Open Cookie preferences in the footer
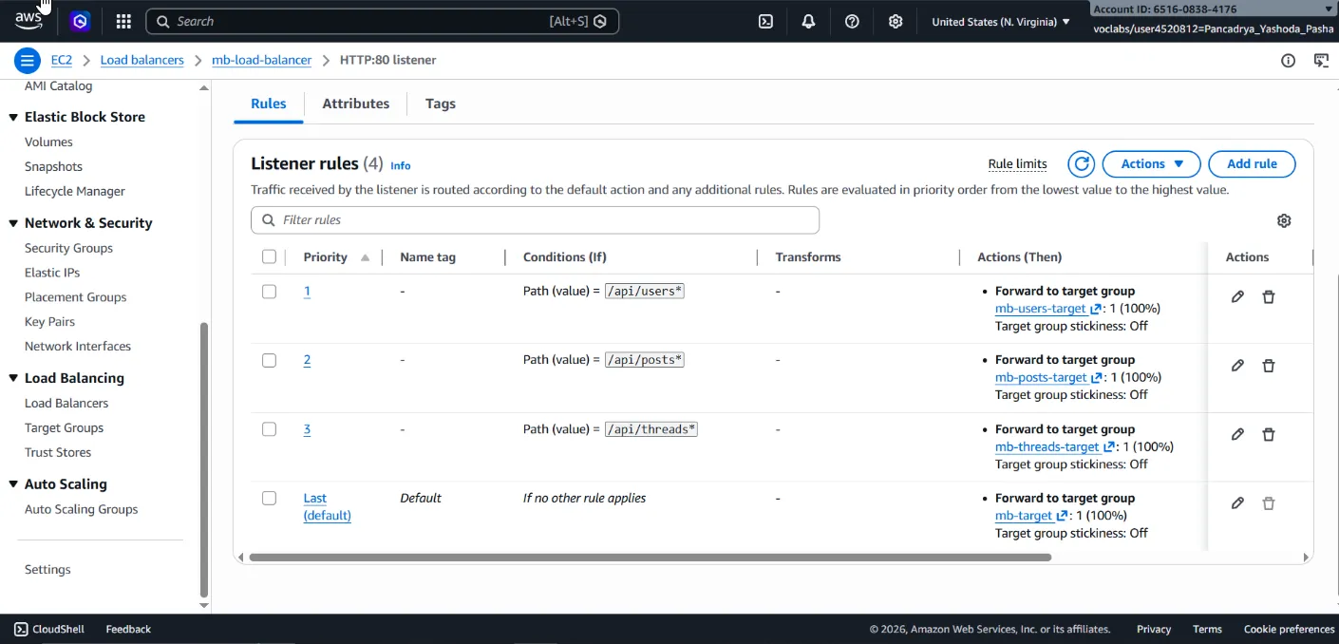The height and width of the screenshot is (644, 1339). pos(1289,629)
